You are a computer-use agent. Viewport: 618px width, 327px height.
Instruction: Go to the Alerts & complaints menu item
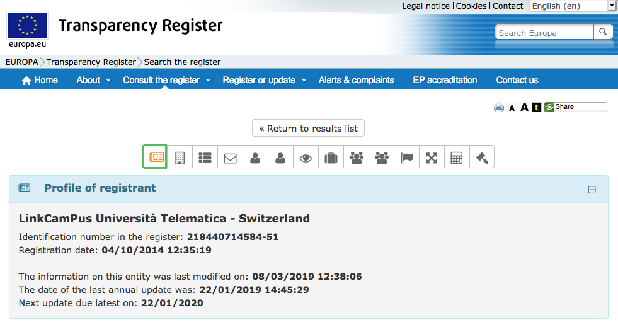click(356, 80)
